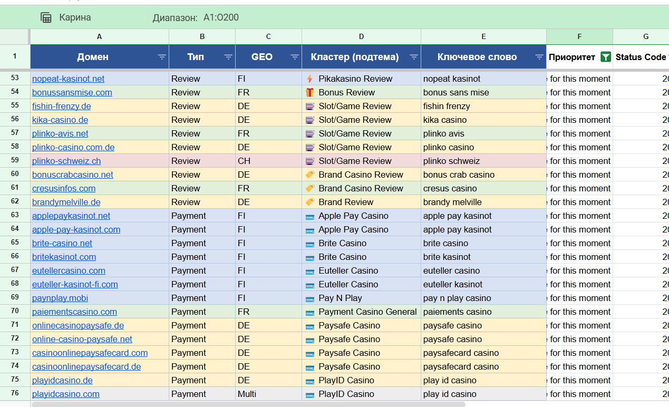Click the slot icon in the kika casino row
The height and width of the screenshot is (407, 669).
[x=309, y=120]
